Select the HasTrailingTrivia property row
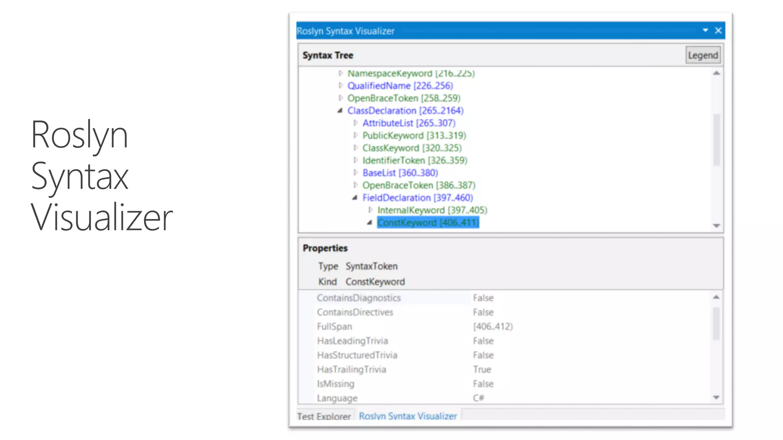 pos(351,369)
